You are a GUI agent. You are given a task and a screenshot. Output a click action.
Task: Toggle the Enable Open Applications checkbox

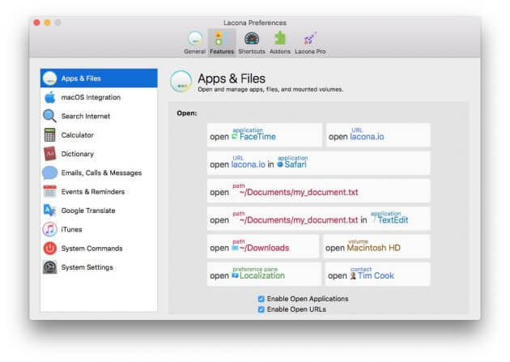[x=261, y=299]
